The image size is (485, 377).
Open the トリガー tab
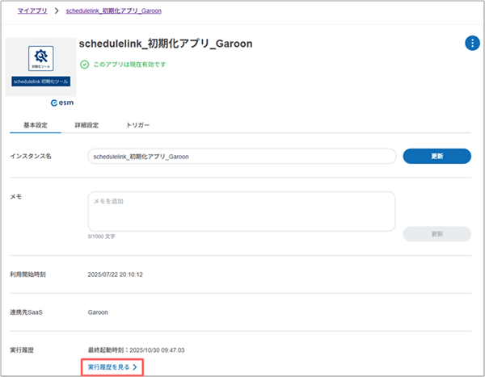point(137,125)
